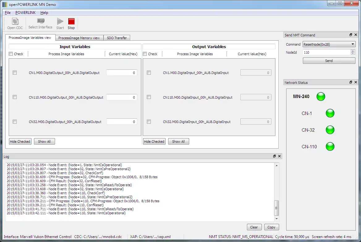This screenshot has width=361, height=242.
Task: Switch to ProcessImage Variables view tab
Action: tap(30, 38)
